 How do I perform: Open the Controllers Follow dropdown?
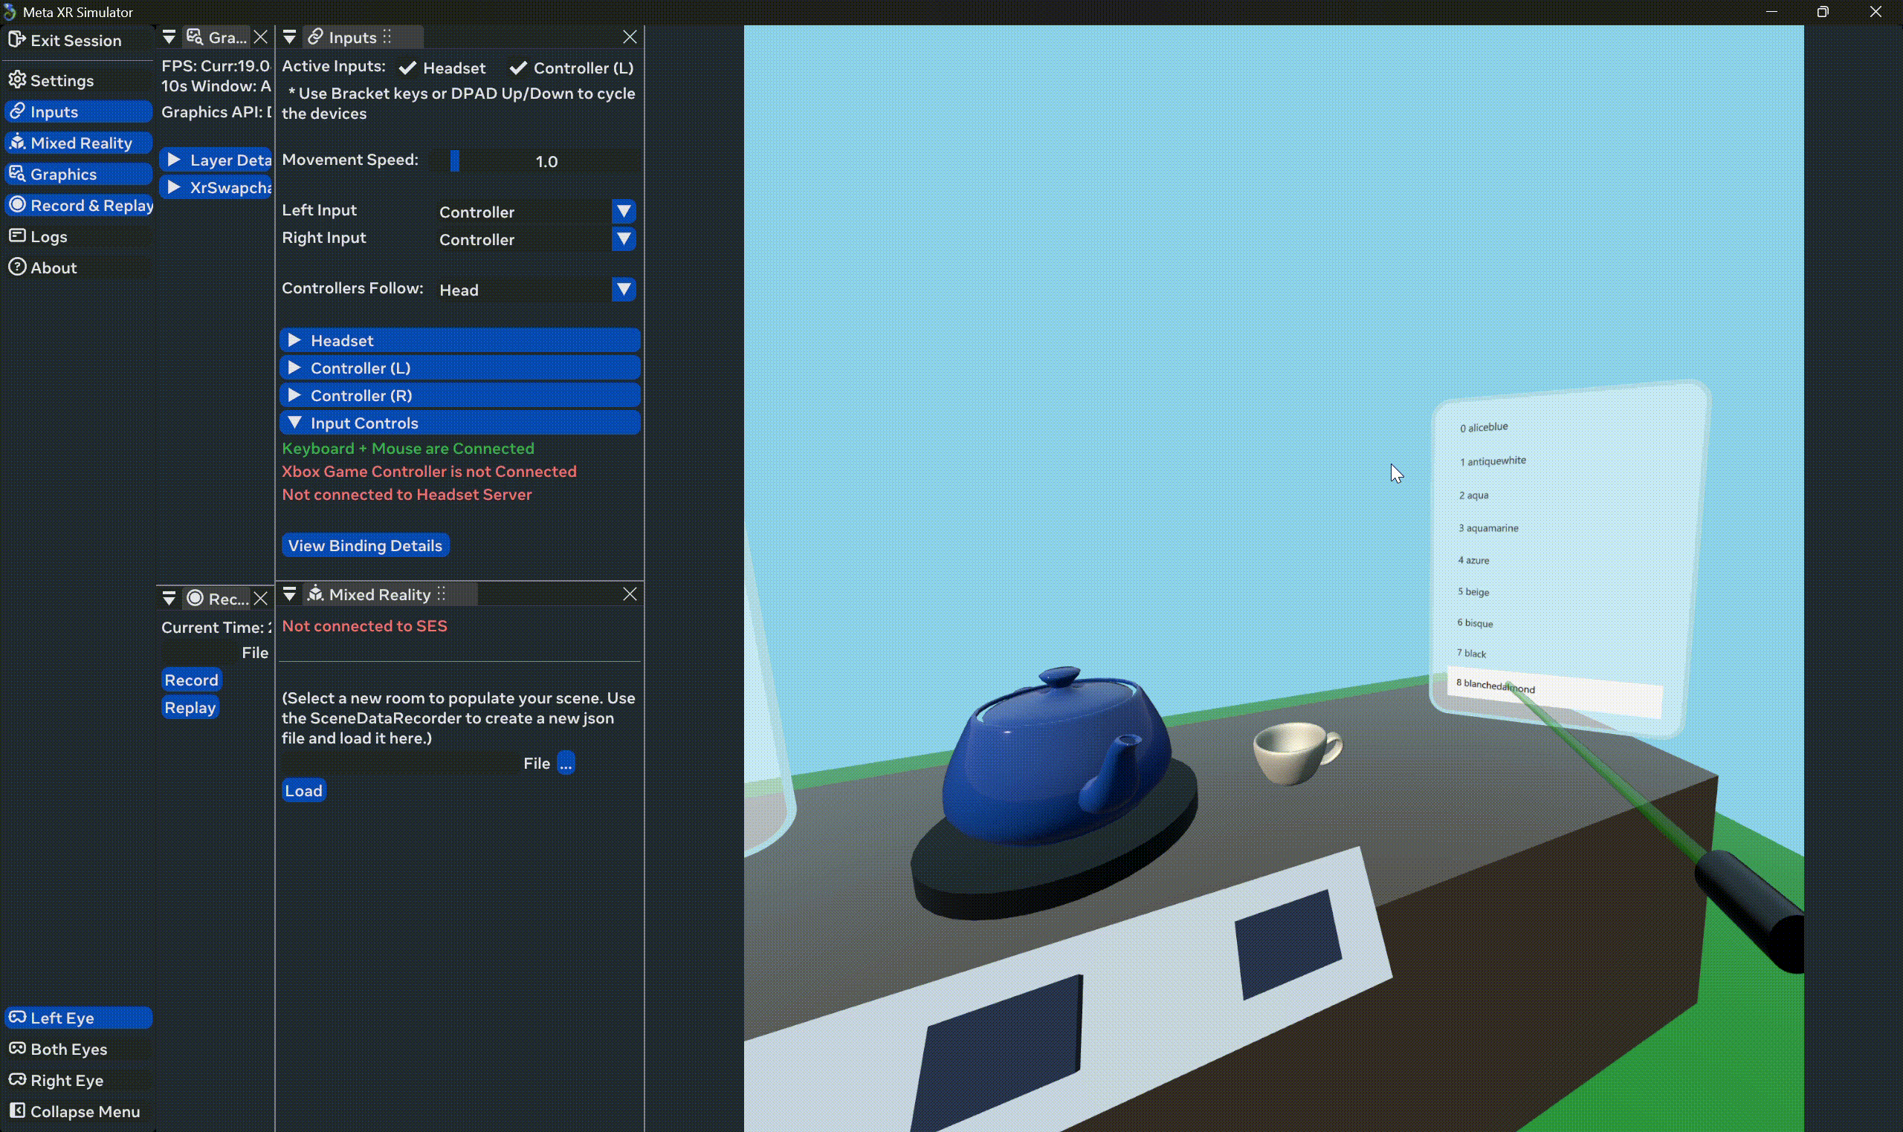623,290
